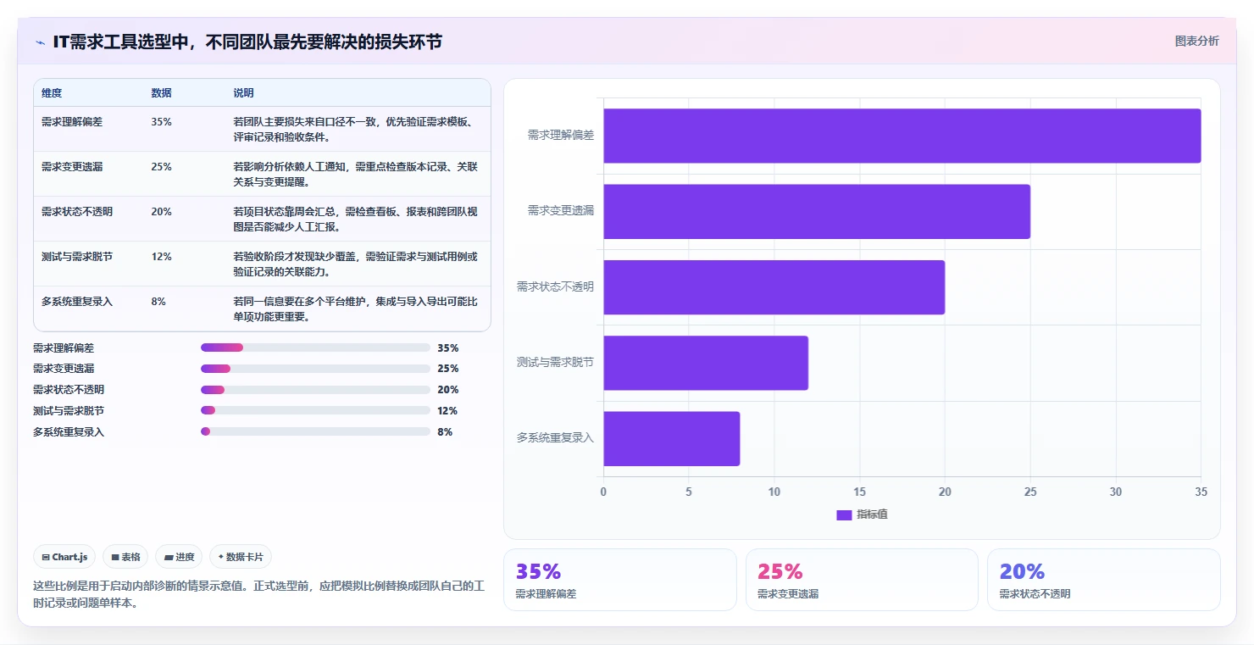Click the 数据 table column header

tap(161, 92)
